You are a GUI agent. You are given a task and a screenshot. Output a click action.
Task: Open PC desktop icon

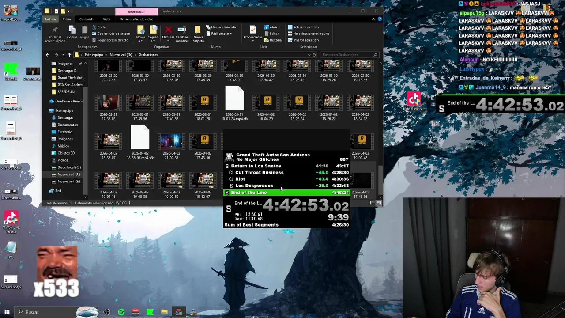point(11,250)
